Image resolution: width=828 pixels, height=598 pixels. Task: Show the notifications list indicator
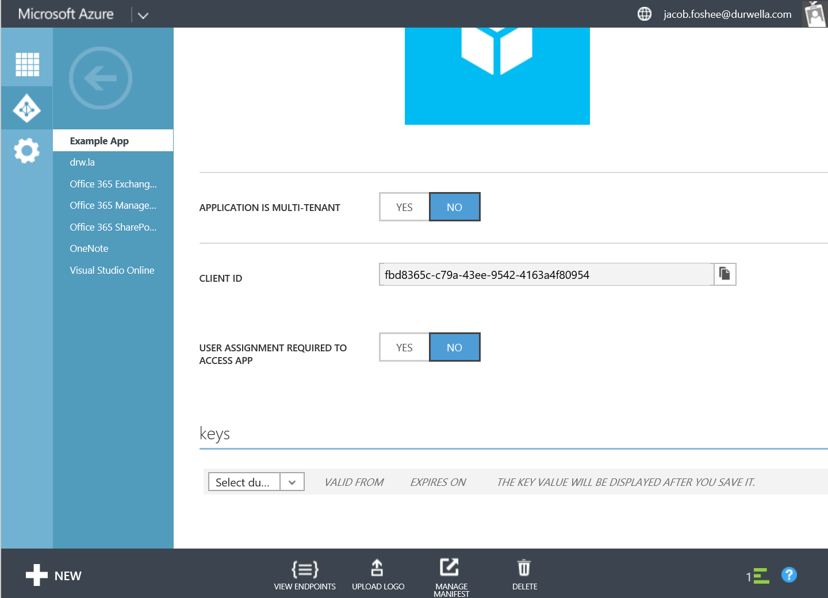758,576
